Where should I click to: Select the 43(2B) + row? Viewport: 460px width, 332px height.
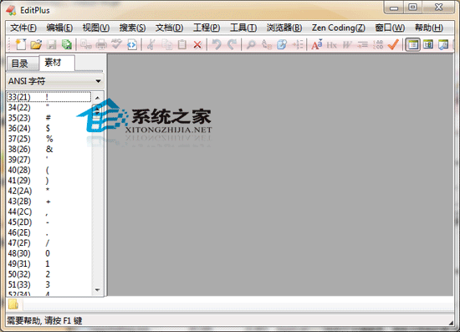(49, 202)
